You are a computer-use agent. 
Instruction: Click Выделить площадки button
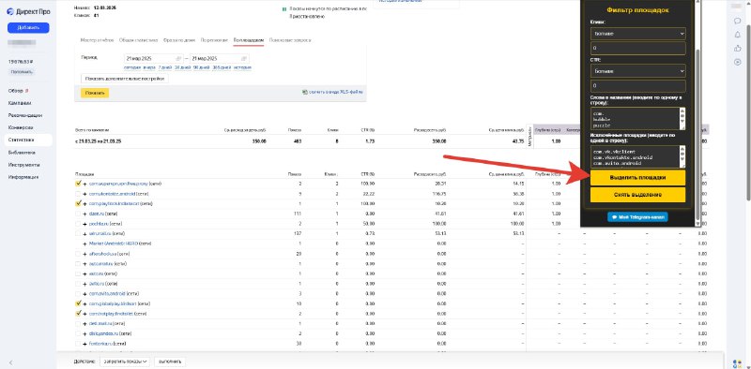[x=638, y=178]
